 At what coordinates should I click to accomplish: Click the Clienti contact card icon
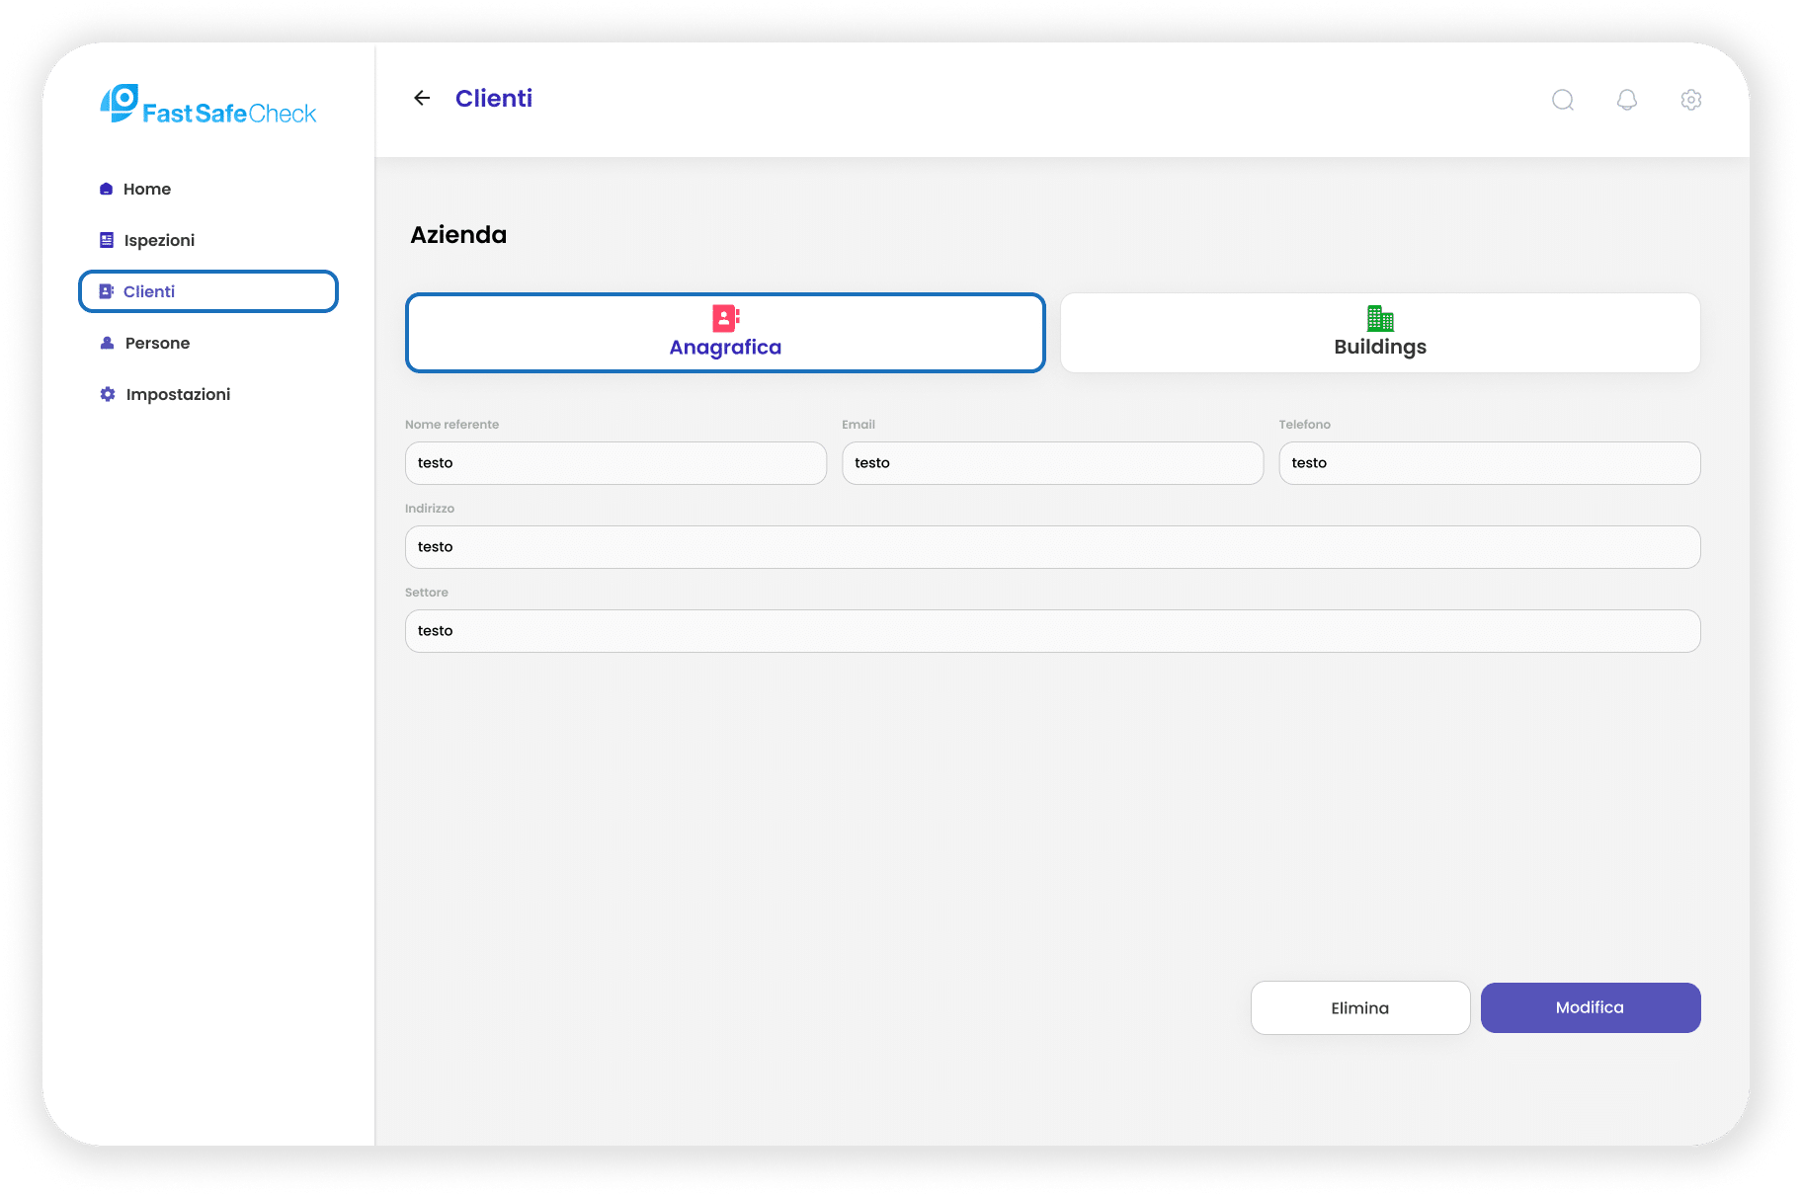click(107, 290)
